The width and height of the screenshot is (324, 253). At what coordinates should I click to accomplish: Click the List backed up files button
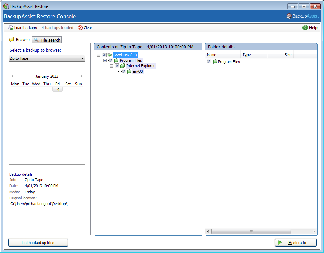[x=38, y=243]
